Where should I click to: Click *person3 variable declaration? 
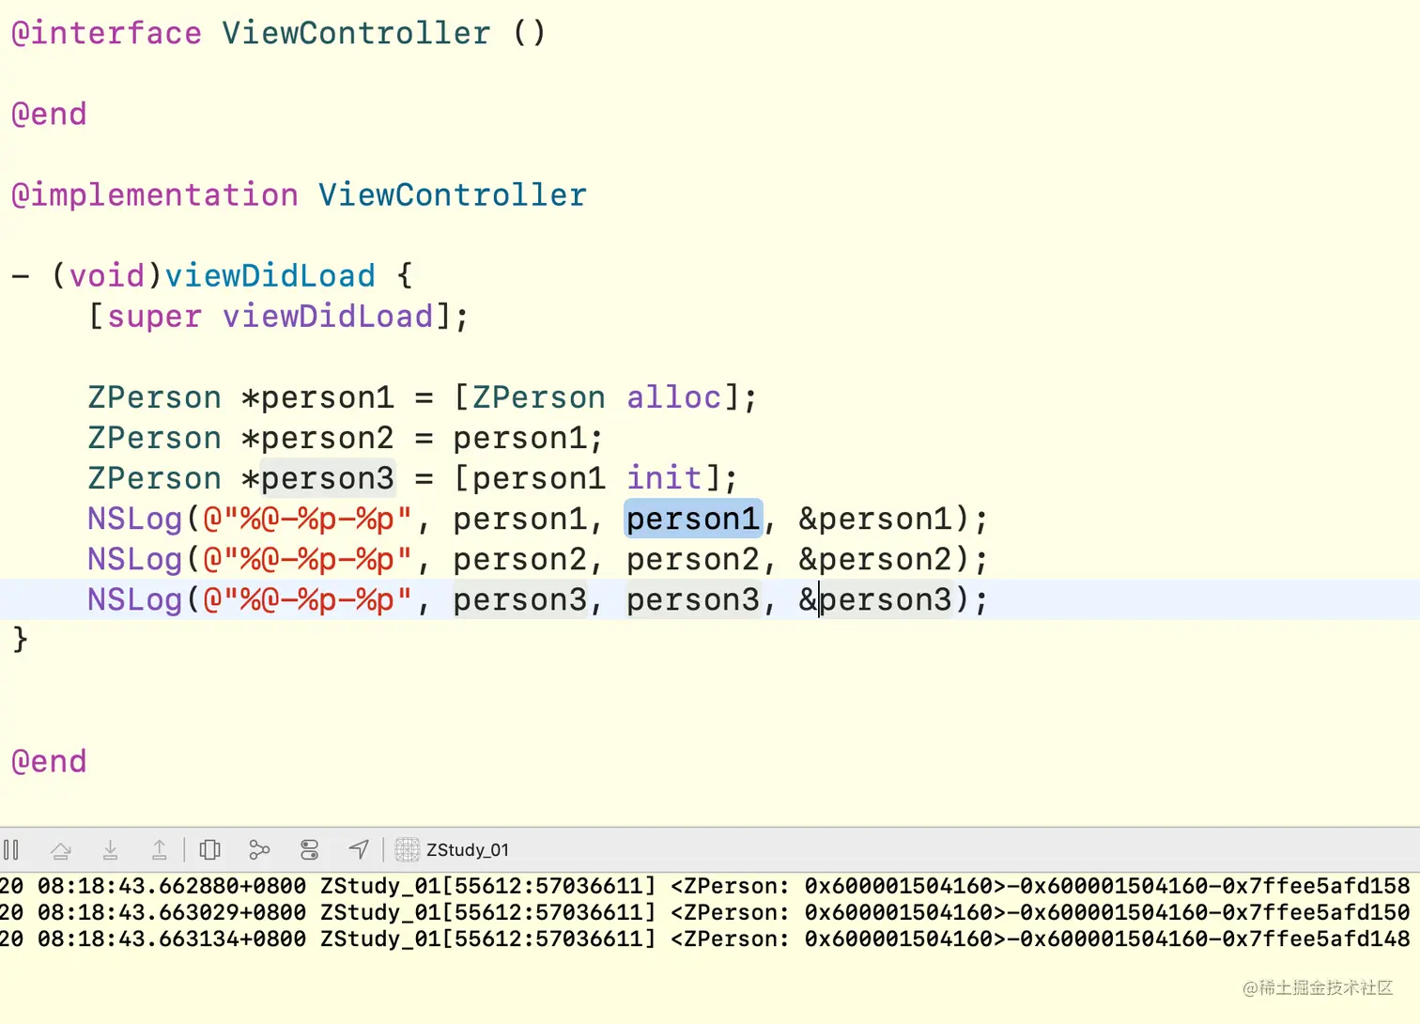click(x=318, y=478)
